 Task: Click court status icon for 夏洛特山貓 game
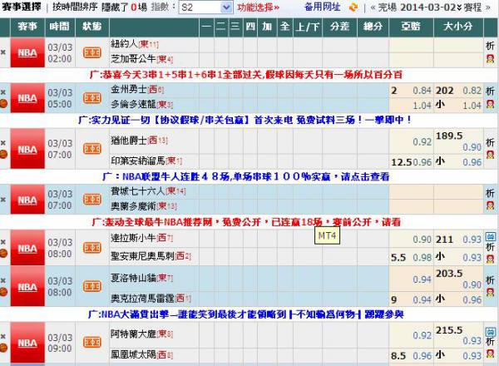(x=92, y=286)
